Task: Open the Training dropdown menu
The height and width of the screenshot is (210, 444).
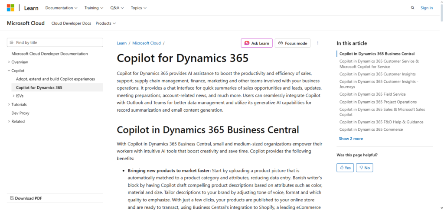Action: pyautogui.click(x=94, y=8)
